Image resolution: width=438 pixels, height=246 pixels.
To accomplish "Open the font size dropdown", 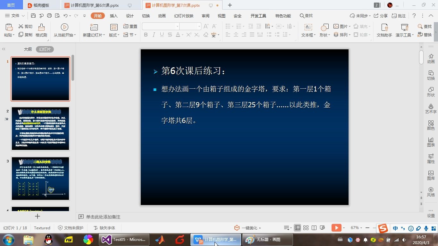I will tap(200, 26).
